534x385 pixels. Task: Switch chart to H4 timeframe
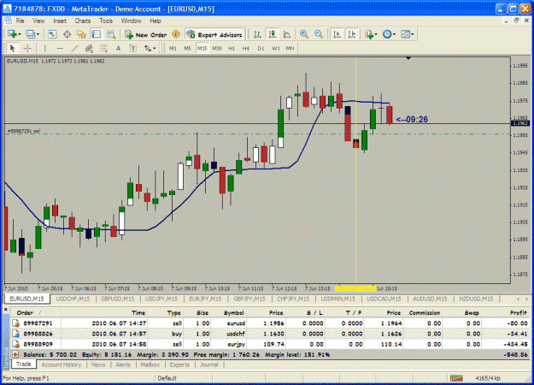coord(246,49)
